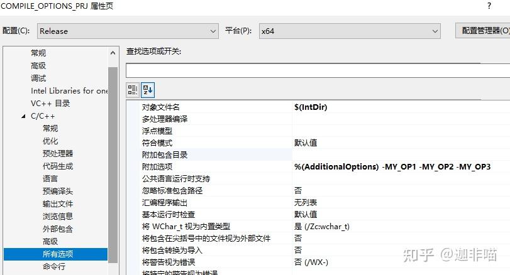
Task: Select 语言 tree item
Action: [x=50, y=179]
